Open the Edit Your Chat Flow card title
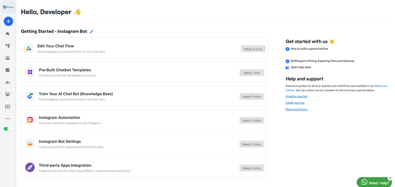 coord(56,46)
